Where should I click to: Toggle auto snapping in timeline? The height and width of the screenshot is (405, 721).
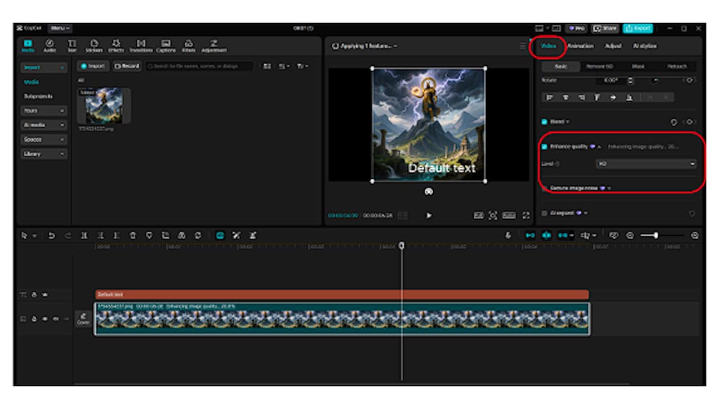tap(546, 236)
